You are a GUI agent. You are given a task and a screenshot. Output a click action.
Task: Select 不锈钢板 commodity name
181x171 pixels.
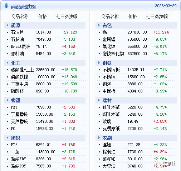111,70
